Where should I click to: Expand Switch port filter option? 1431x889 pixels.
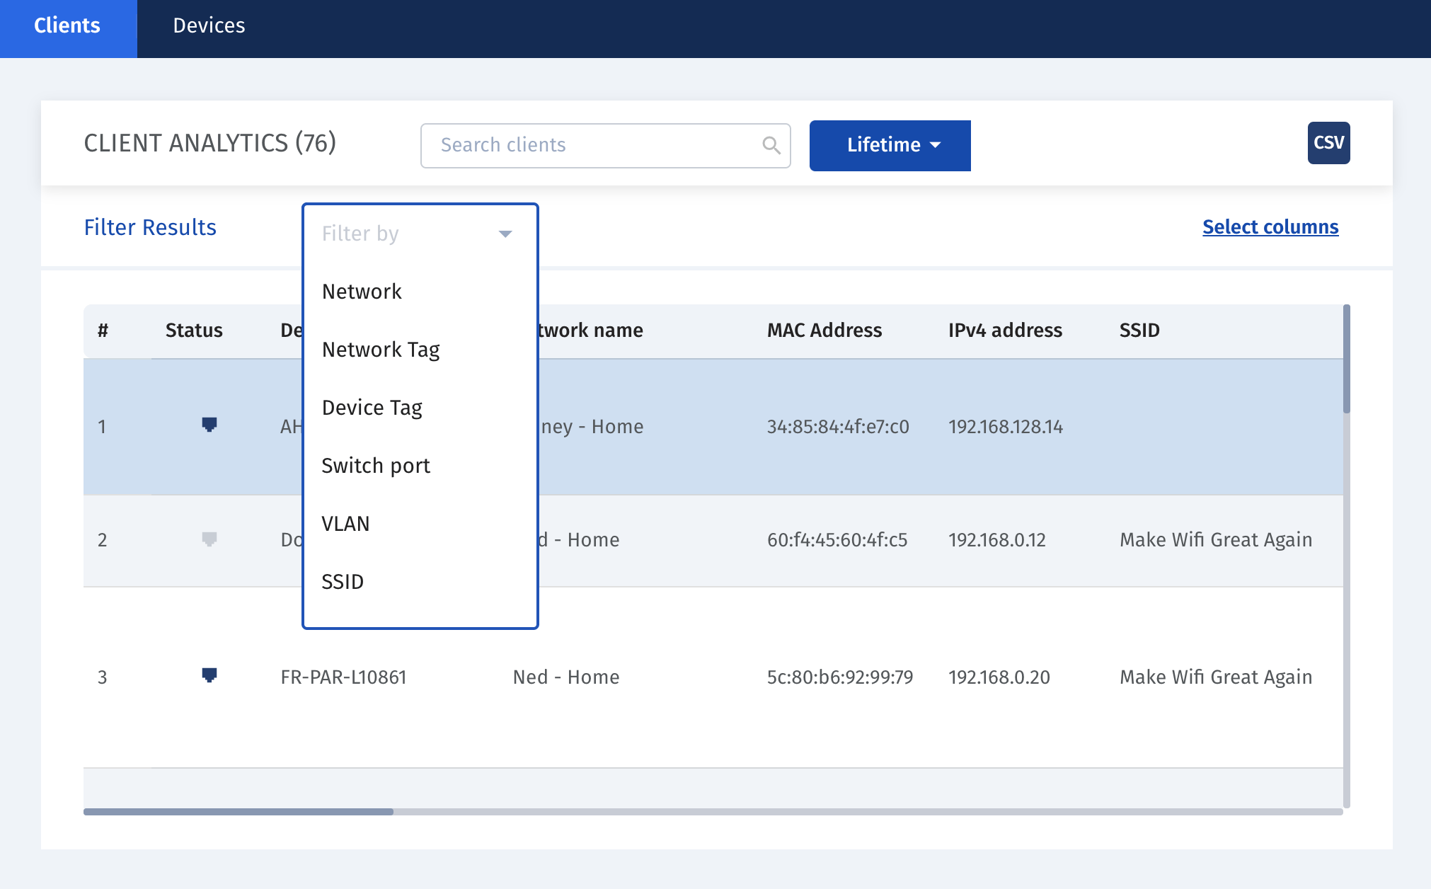[x=376, y=465]
